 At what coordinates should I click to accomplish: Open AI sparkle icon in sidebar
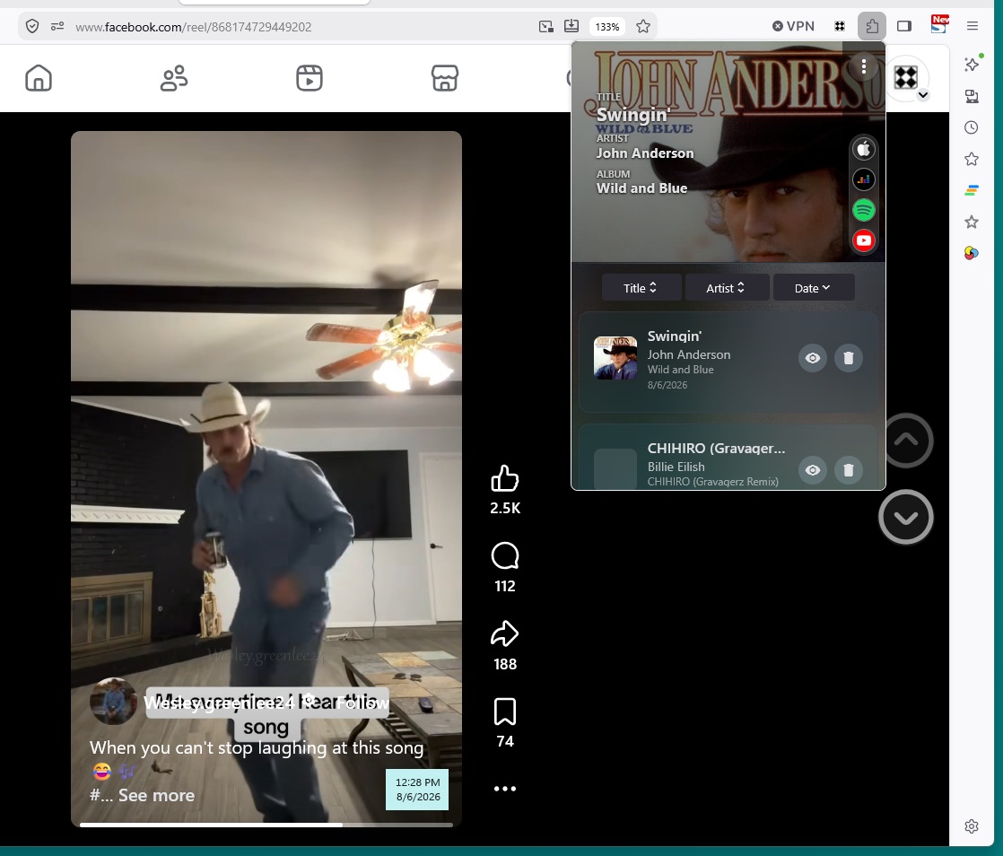pyautogui.click(x=972, y=63)
